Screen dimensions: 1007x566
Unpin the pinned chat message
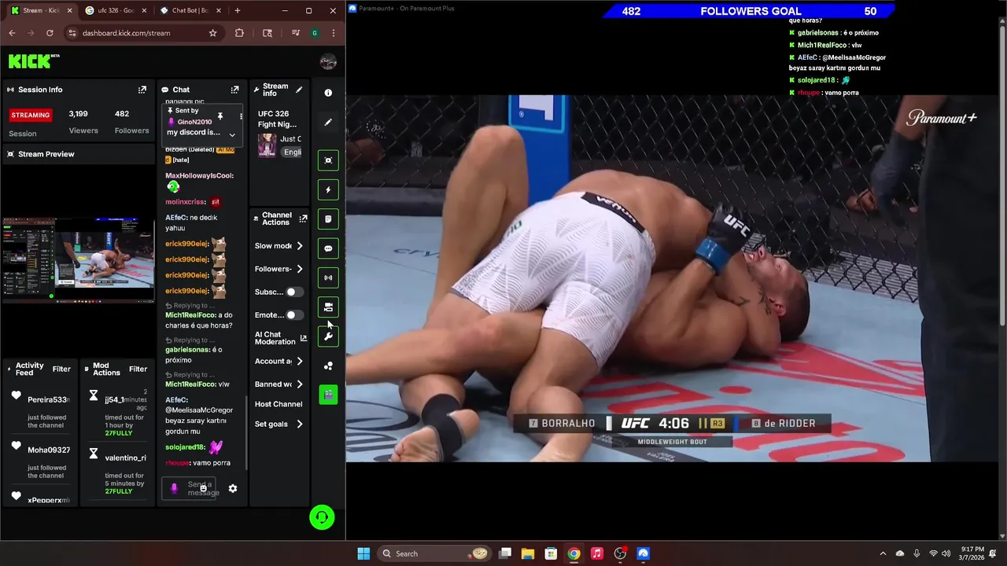220,116
